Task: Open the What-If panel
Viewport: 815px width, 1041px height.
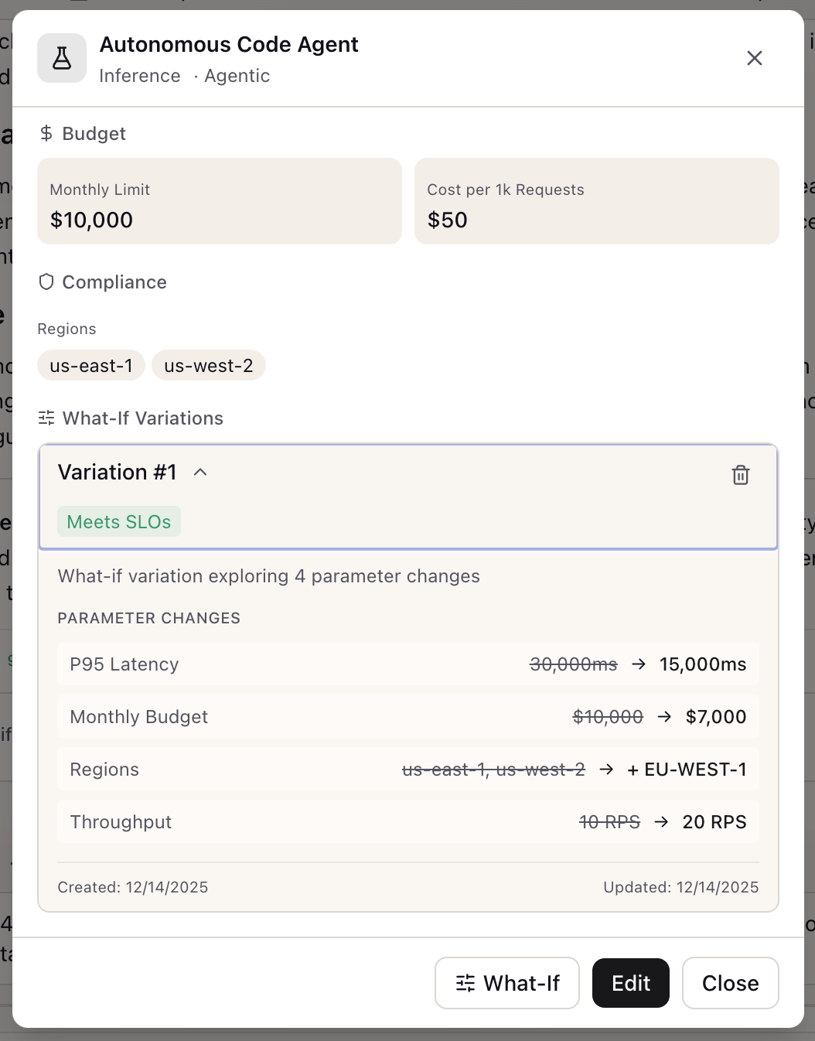Action: coord(506,983)
